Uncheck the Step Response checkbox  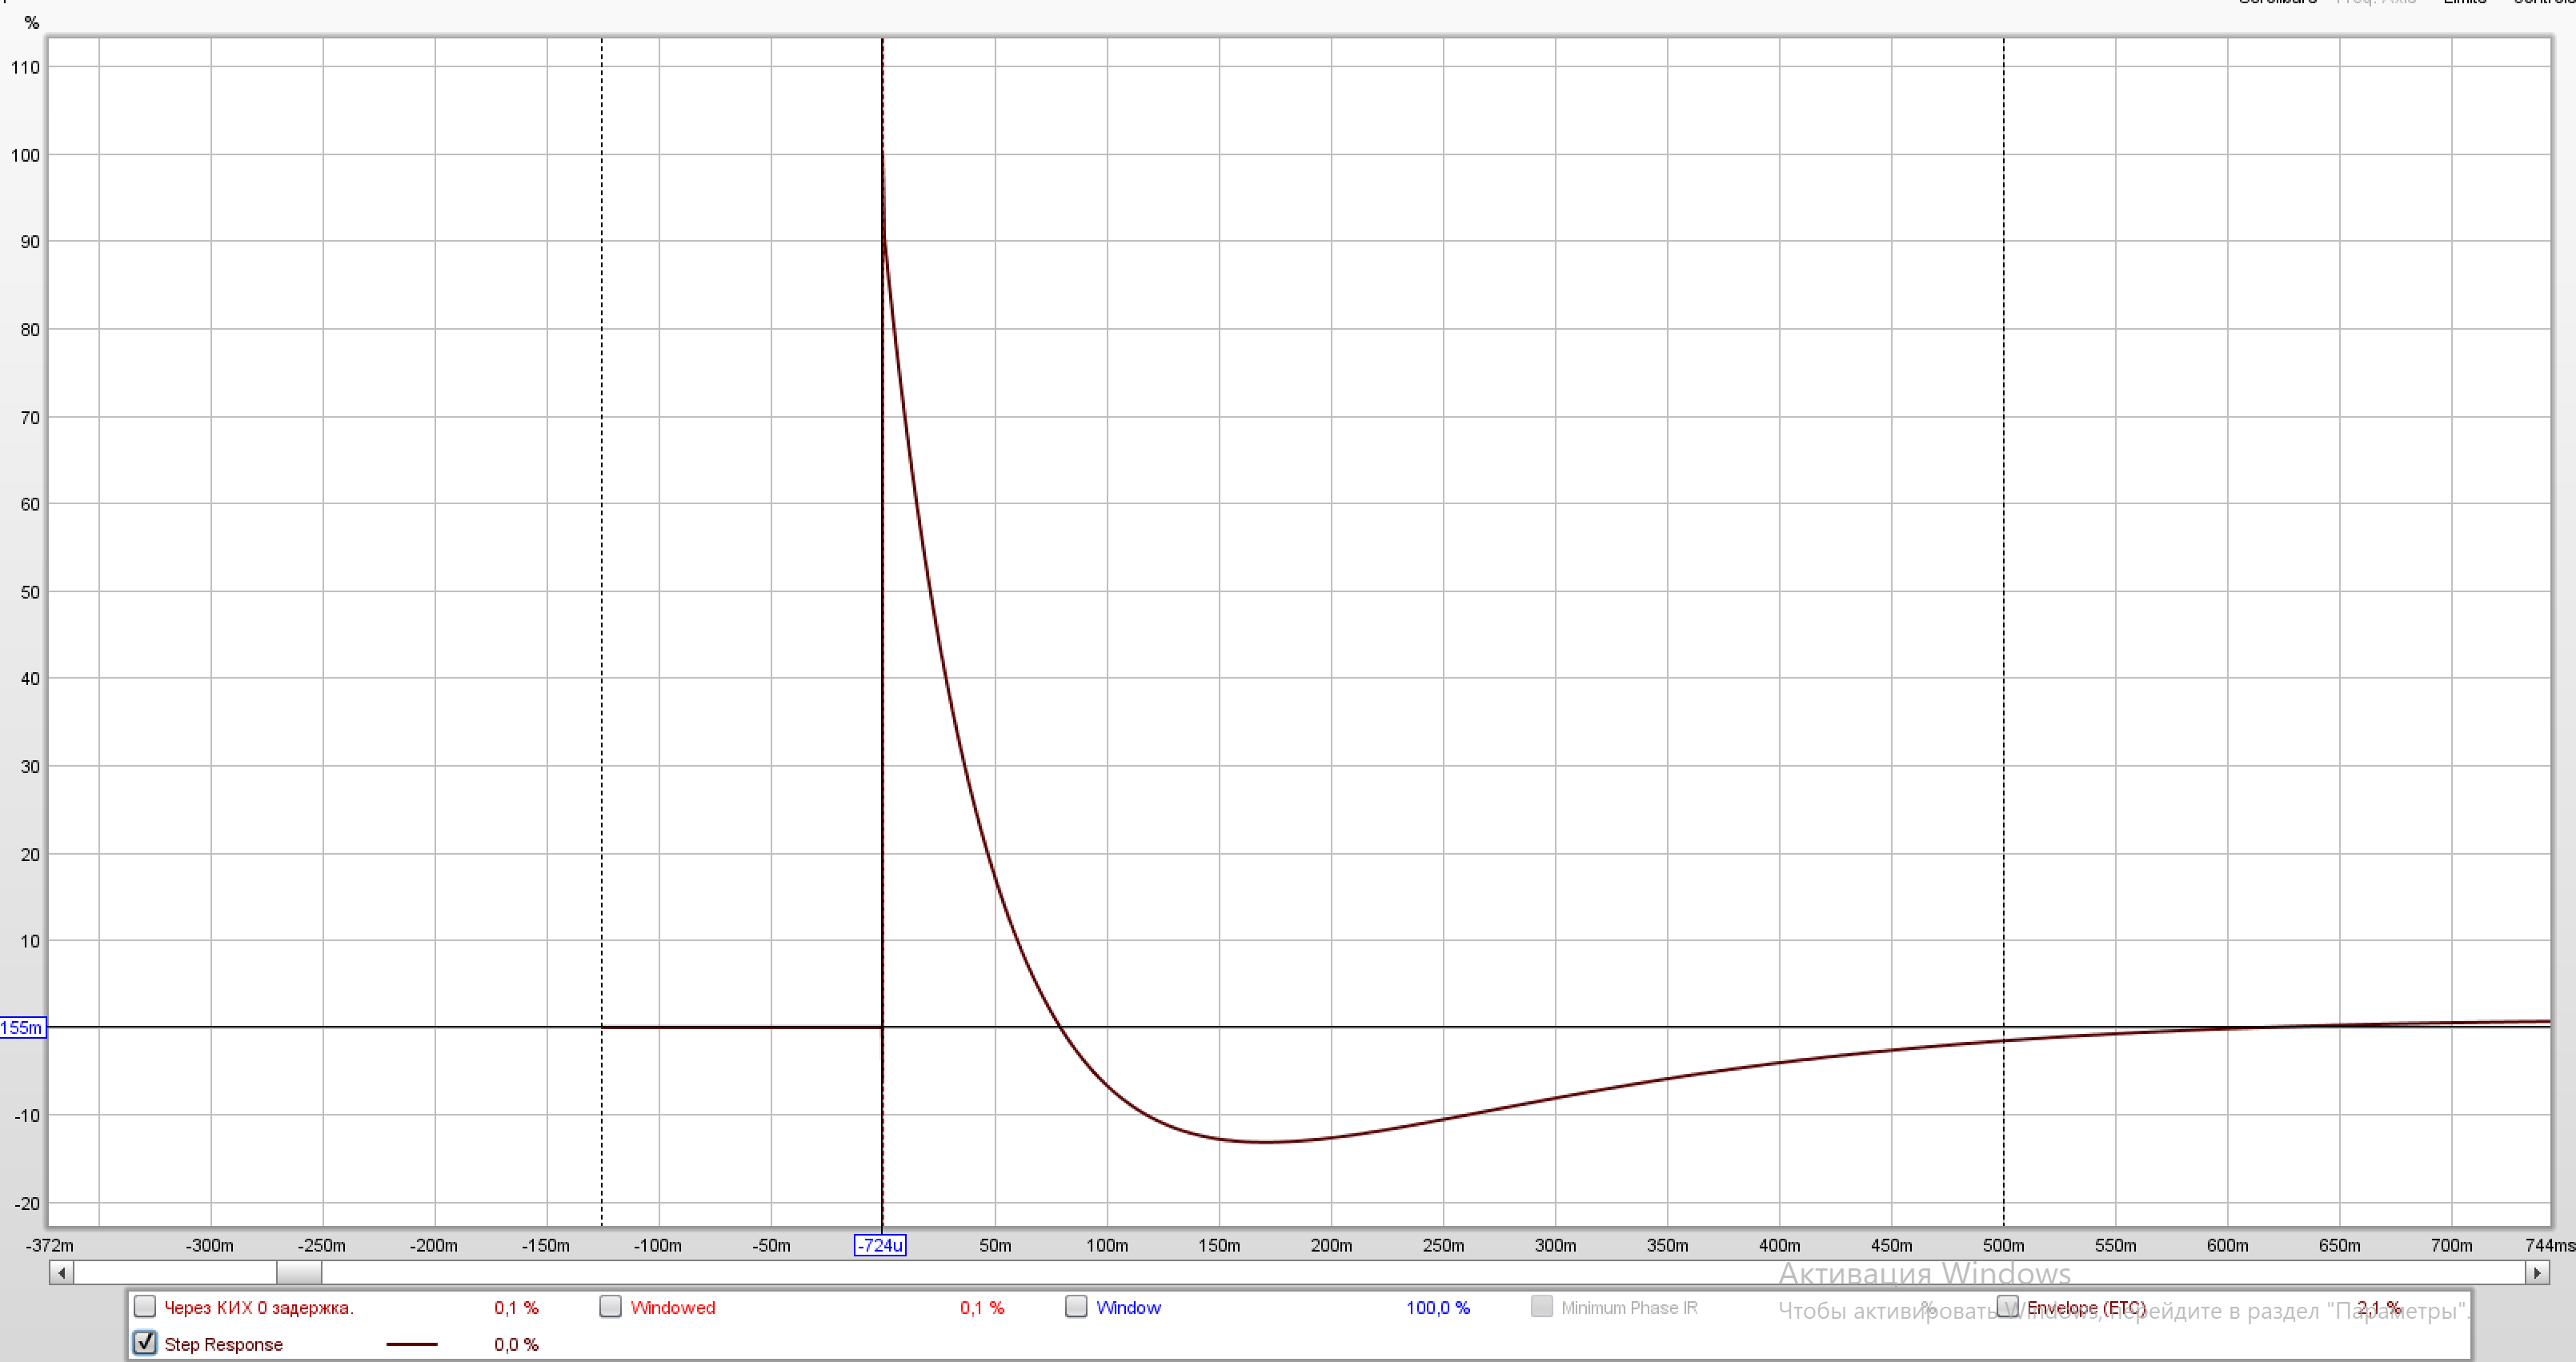[145, 1343]
